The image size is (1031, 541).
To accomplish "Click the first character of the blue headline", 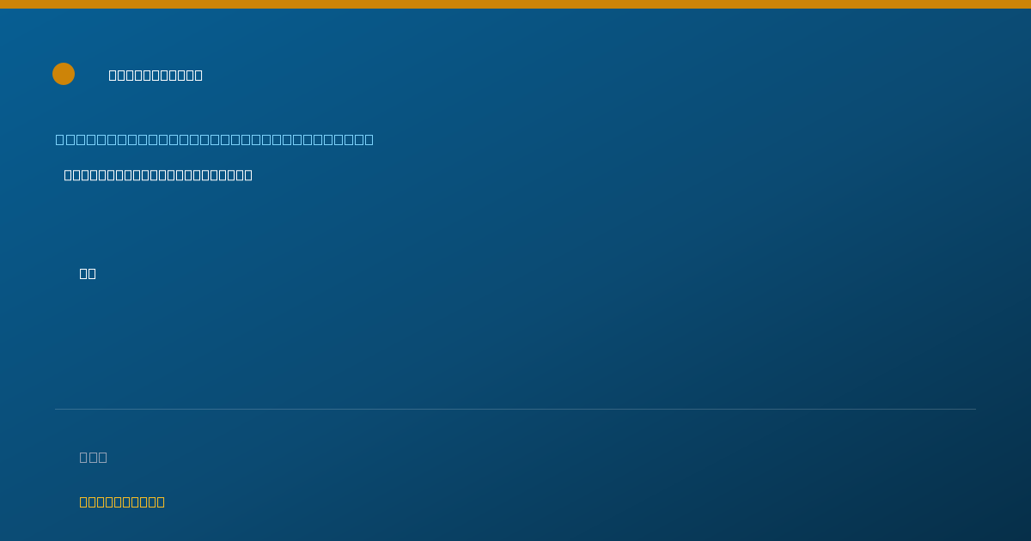I will click(x=60, y=139).
